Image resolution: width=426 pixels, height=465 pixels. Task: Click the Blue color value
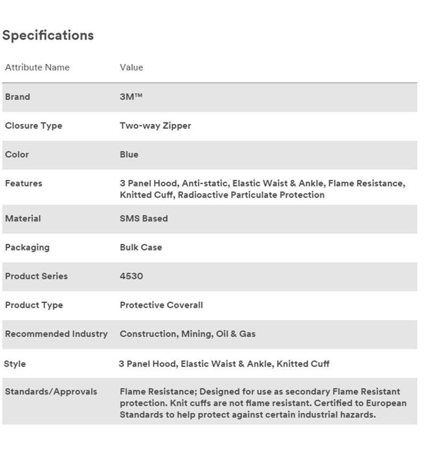pos(129,154)
